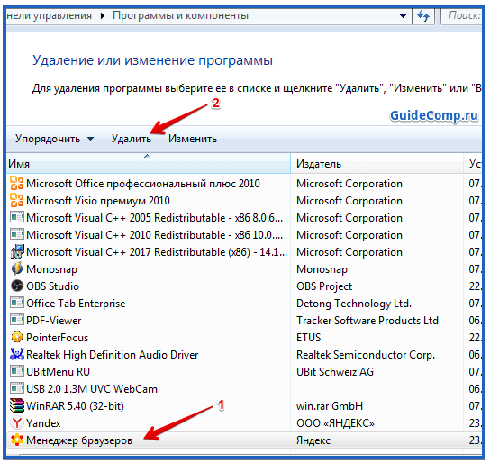This screenshot has height=463, width=490.
Task: Click the OBS Studio icon
Action: (x=16, y=286)
